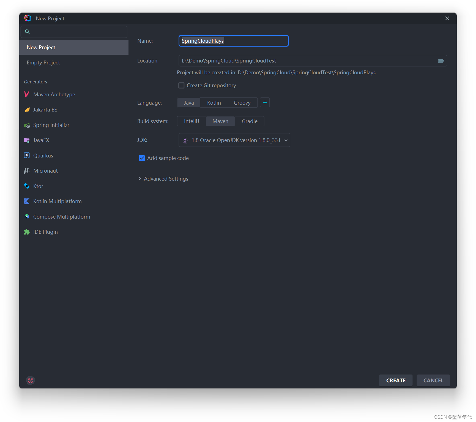Expand Advanced Settings chevron

(x=140, y=178)
